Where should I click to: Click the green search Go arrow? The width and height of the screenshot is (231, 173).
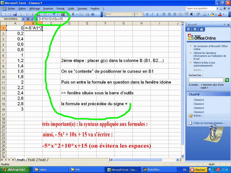point(227,80)
